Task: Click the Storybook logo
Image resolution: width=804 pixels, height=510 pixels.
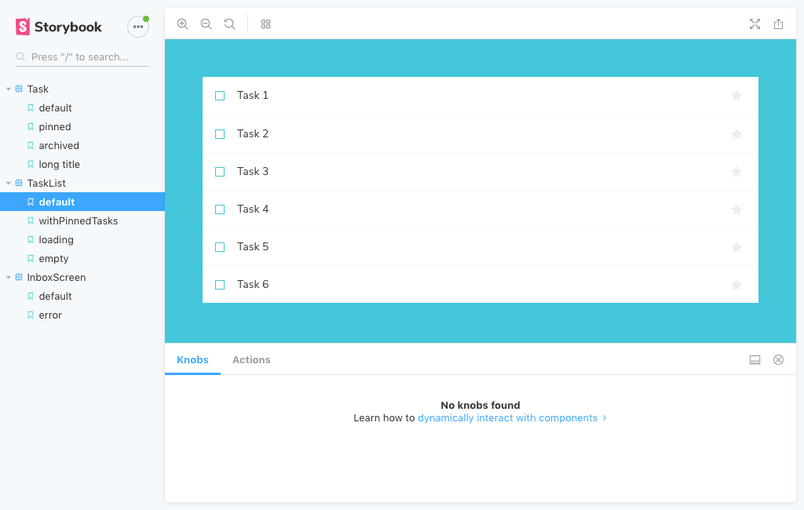Action: (x=58, y=27)
